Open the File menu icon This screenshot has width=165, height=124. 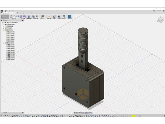coord(6,11)
